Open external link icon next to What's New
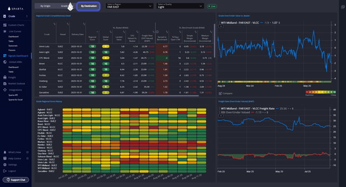Screen dimensions: 346x187 coord(28,152)
